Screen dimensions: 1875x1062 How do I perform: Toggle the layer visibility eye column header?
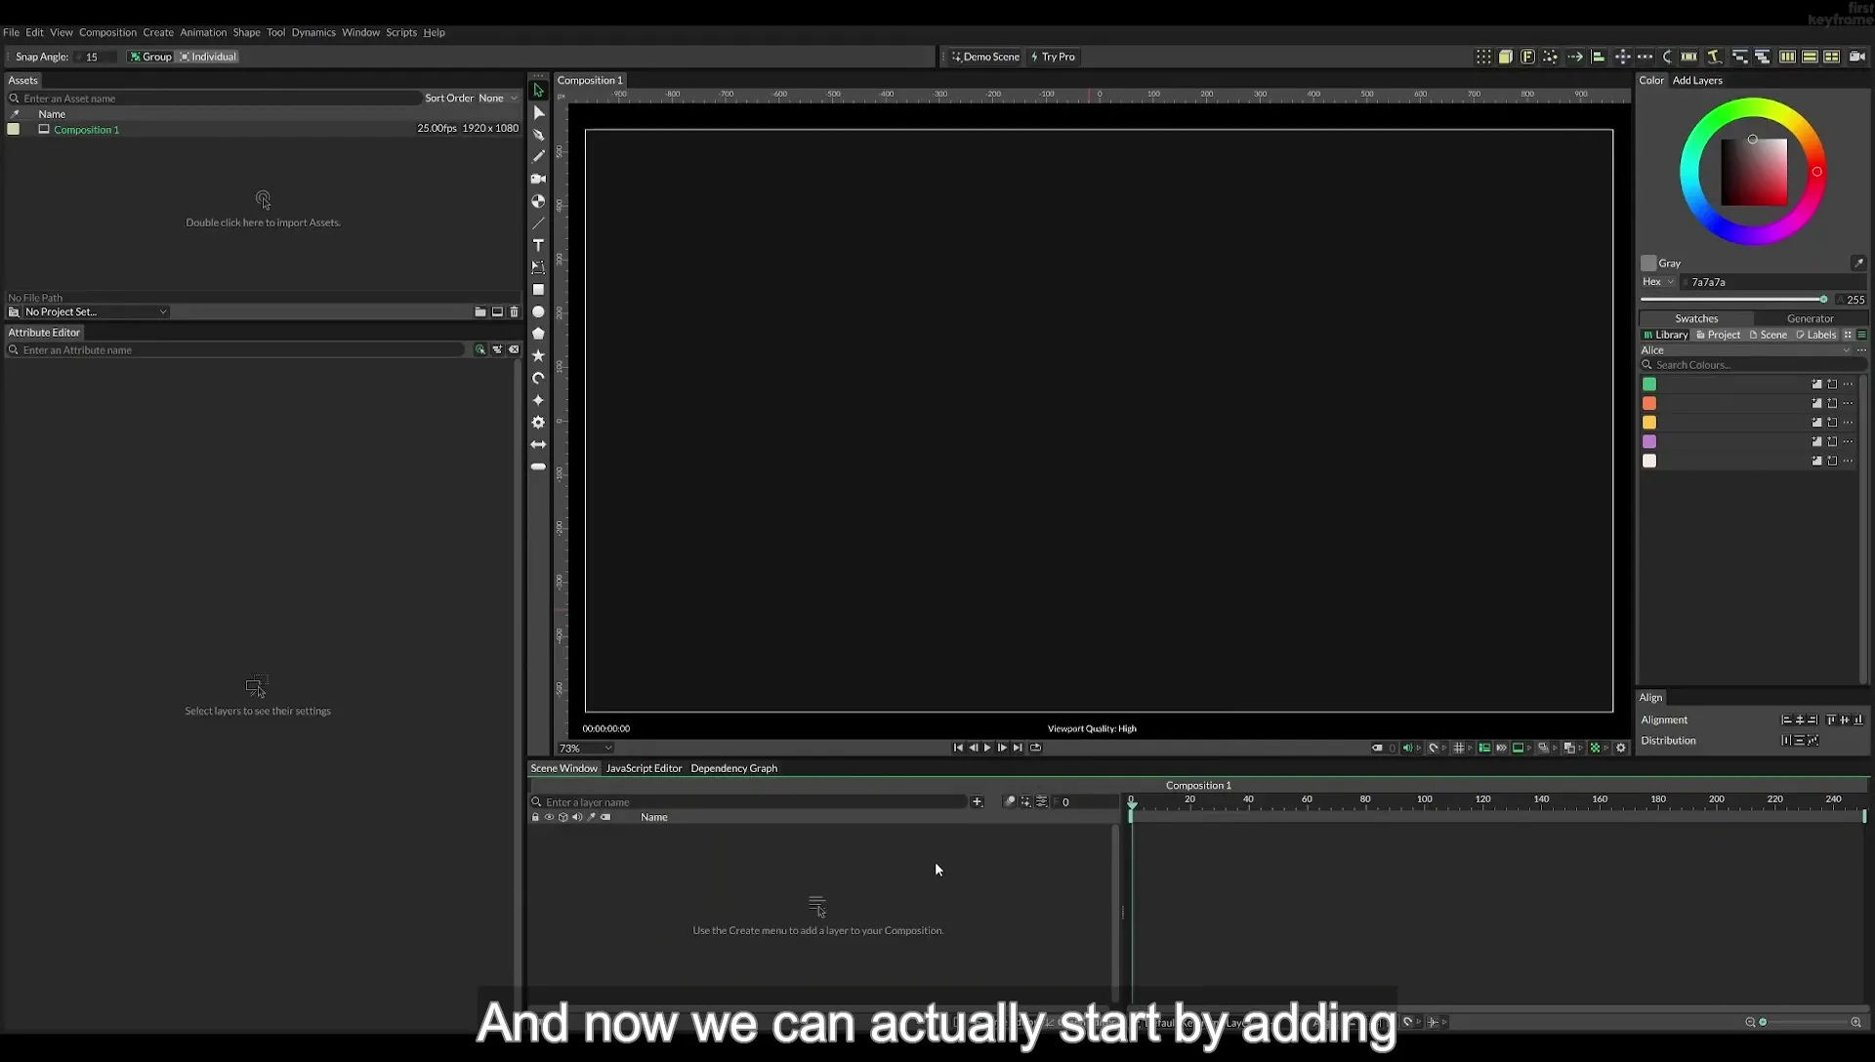click(549, 817)
